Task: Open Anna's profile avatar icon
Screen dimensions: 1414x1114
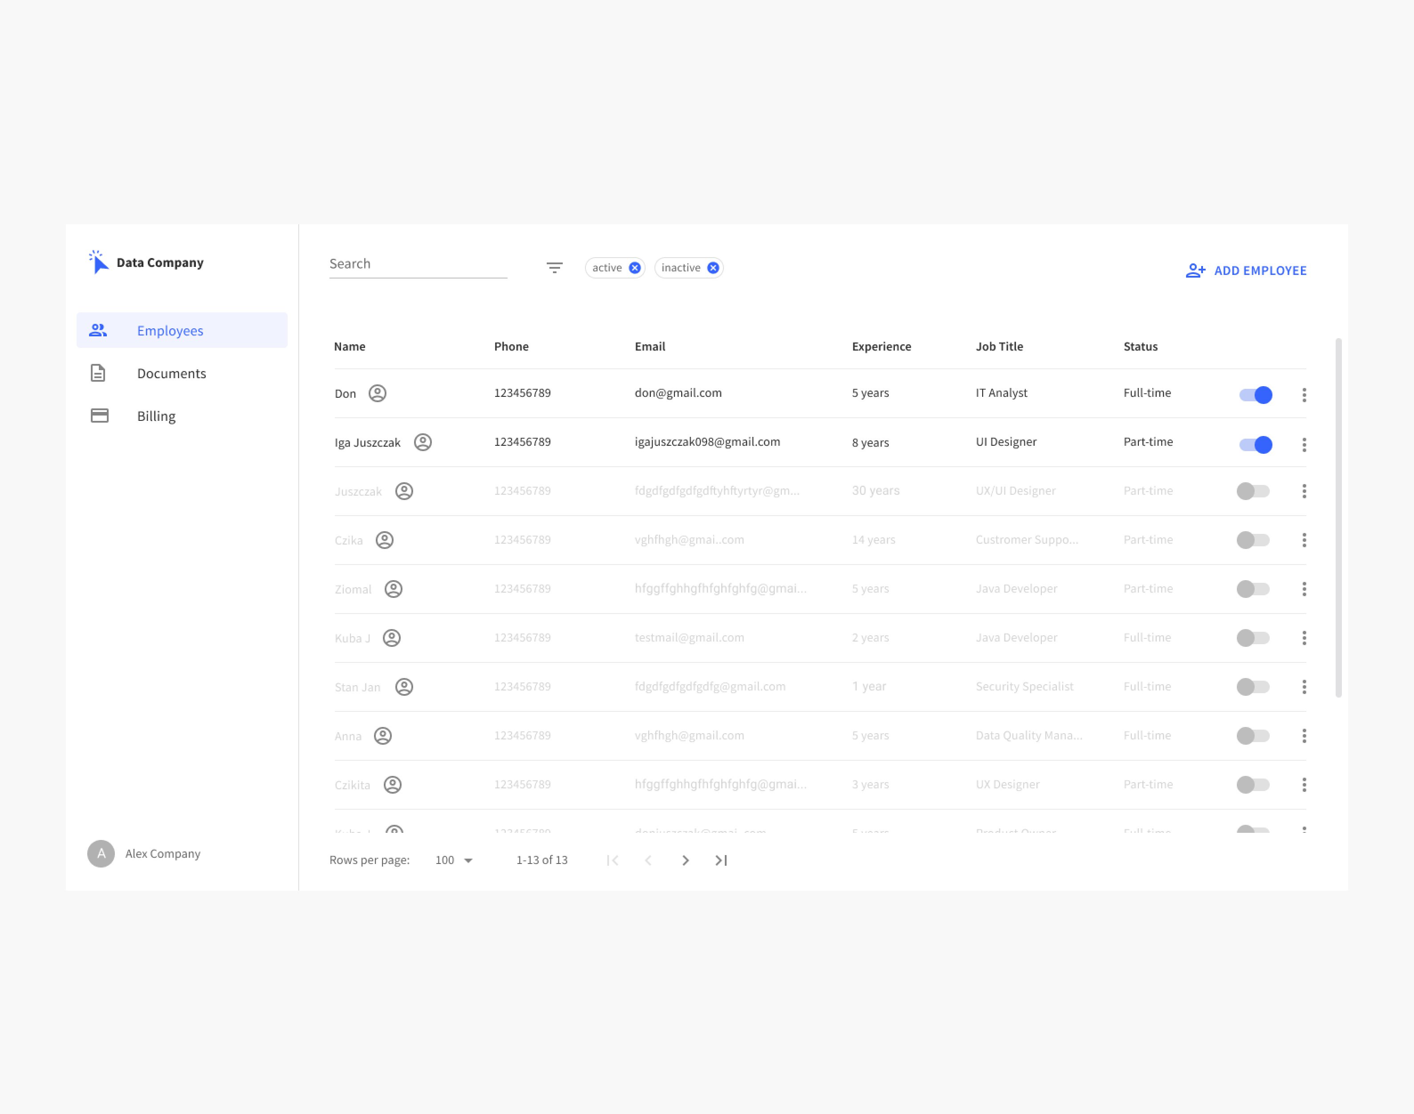Action: tap(382, 736)
